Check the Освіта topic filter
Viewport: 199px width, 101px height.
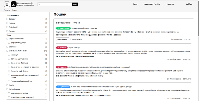click(7, 85)
